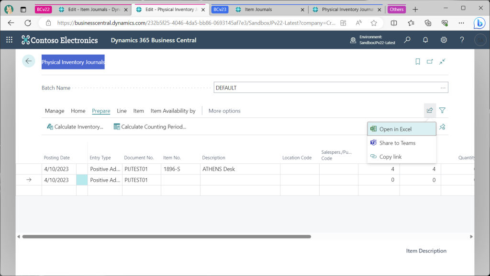Viewport: 490px width, 276px height.
Task: Open page in new window icon
Action: click(430, 62)
